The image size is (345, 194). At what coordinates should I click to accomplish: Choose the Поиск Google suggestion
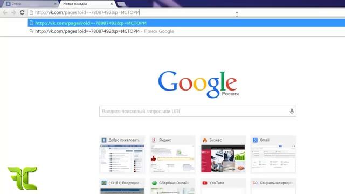187,31
